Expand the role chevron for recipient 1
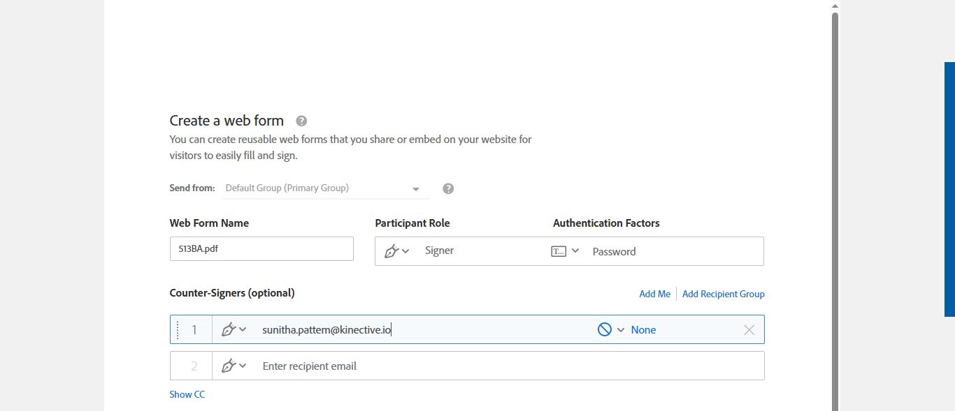This screenshot has width=955, height=411. [x=243, y=329]
